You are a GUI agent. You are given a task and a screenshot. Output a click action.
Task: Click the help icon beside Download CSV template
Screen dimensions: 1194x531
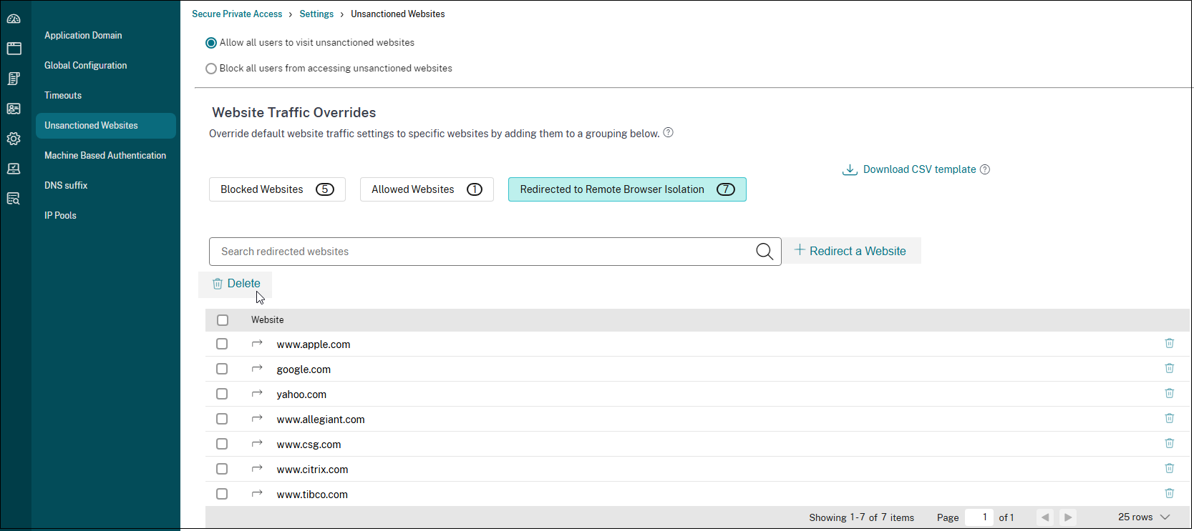click(x=985, y=169)
